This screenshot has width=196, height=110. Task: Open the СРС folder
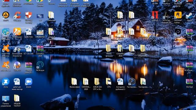tap(109, 82)
